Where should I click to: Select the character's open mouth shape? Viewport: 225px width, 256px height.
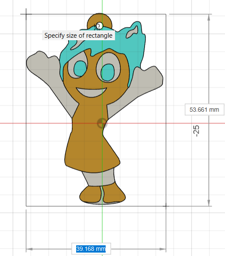coord(92,92)
